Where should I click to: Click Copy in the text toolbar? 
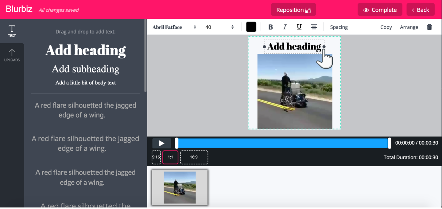pos(386,27)
